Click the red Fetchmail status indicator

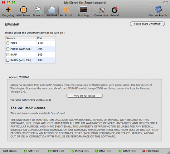coord(144,151)
